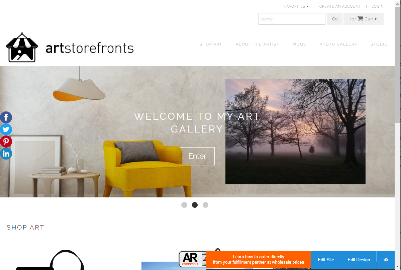This screenshot has width=401, height=270.
Task: Open the Cart dropdown
Action: pos(364,19)
